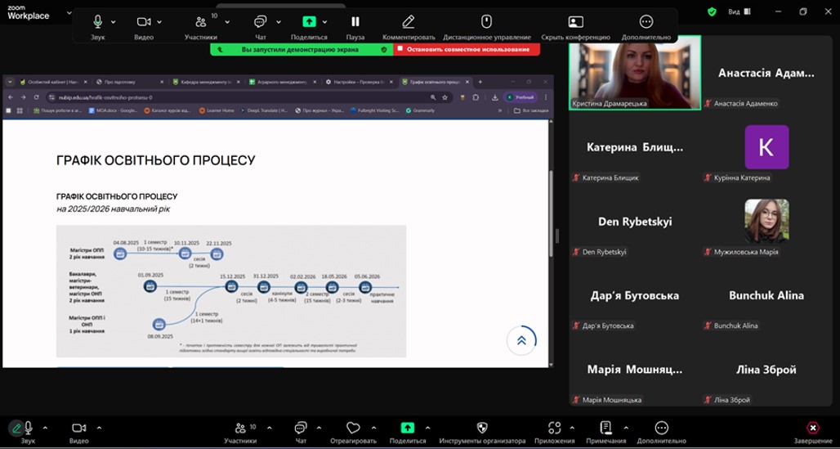Screen dimensions: 840x449
Task: Select Den Rybetskyi participant tile
Action: tap(635, 222)
